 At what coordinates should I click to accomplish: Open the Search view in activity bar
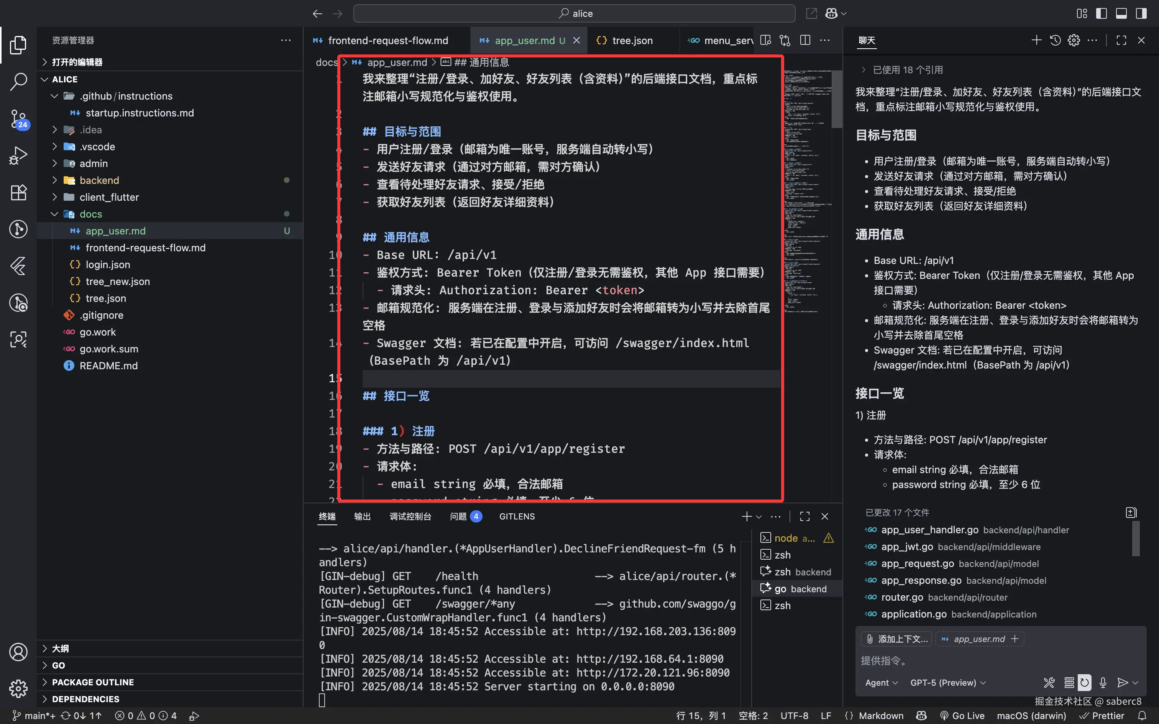pos(18,81)
